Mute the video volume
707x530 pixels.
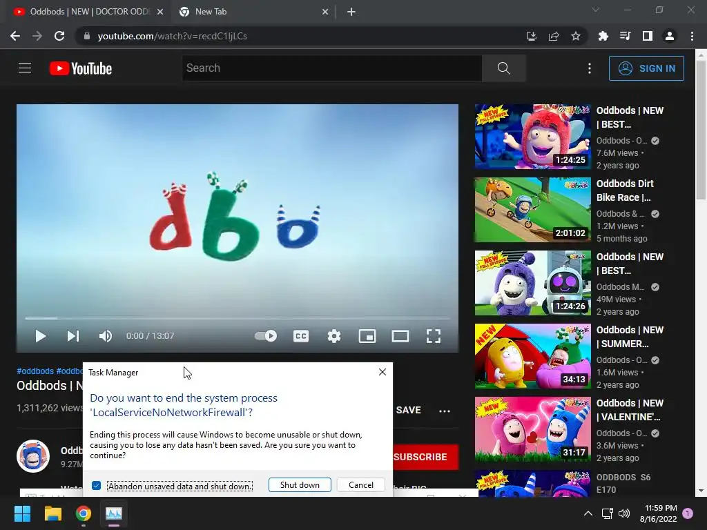coord(106,336)
